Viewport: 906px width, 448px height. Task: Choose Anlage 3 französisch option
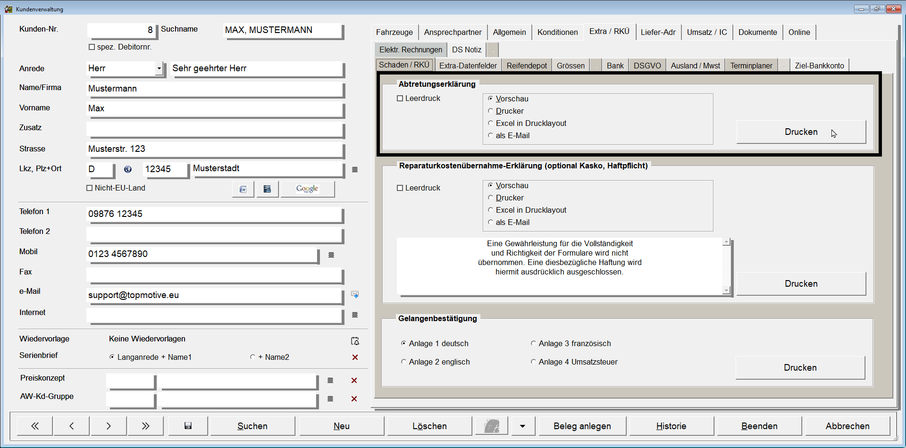point(533,343)
